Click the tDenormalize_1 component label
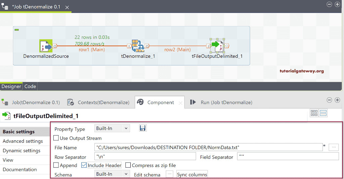Image resolution: width=344 pixels, height=179 pixels. pyautogui.click(x=138, y=56)
